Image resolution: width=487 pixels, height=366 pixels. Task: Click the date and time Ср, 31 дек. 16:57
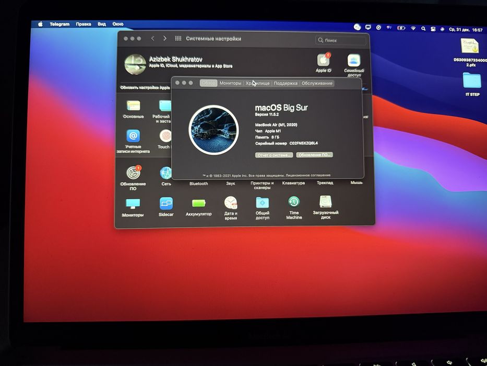(466, 30)
